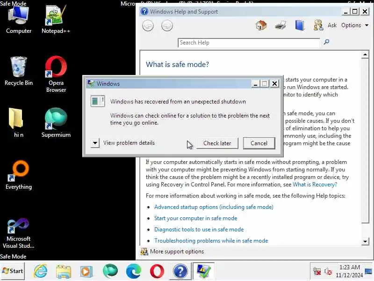374x281 pixels.
Task: Switch to Help and Support taskbar button
Action: (x=180, y=271)
